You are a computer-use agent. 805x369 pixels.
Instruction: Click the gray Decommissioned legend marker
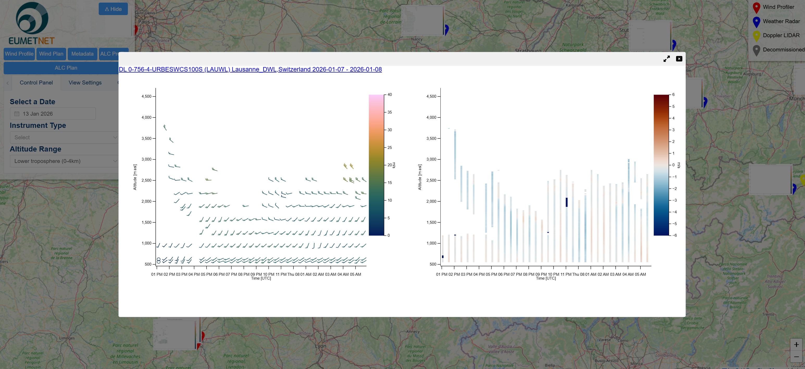(756, 50)
